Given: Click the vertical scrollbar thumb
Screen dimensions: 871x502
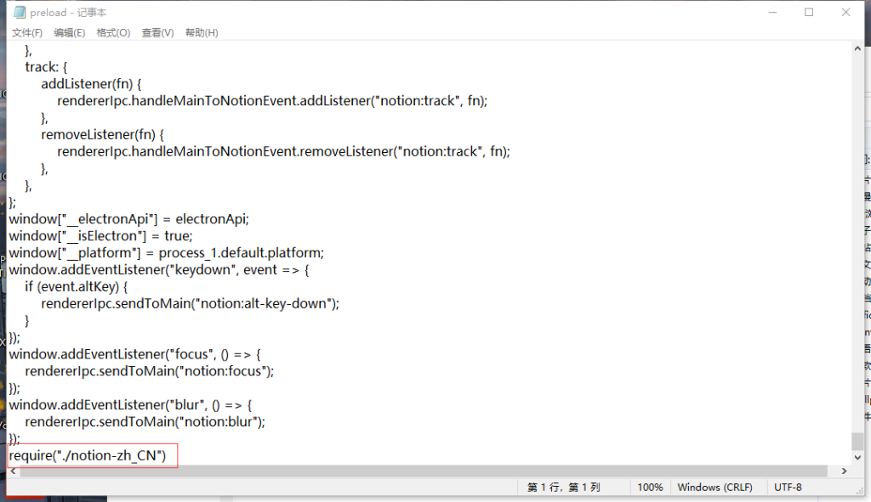Looking at the screenshot, I should click(857, 442).
